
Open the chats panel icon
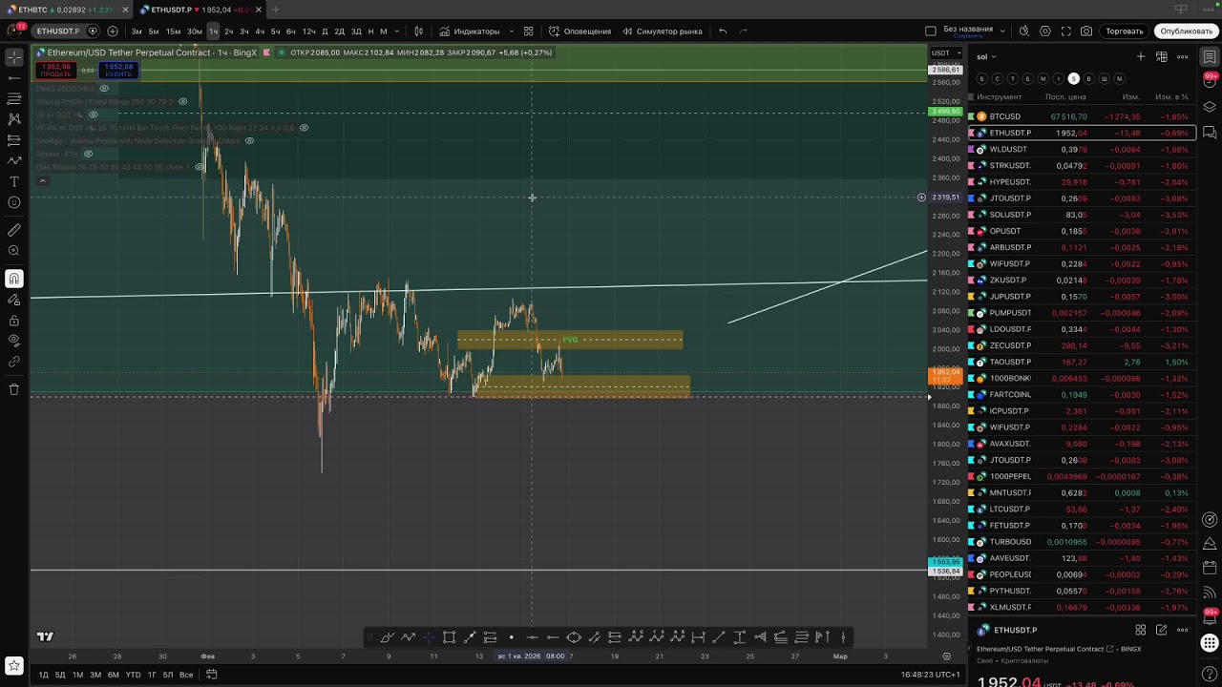pos(1210,132)
